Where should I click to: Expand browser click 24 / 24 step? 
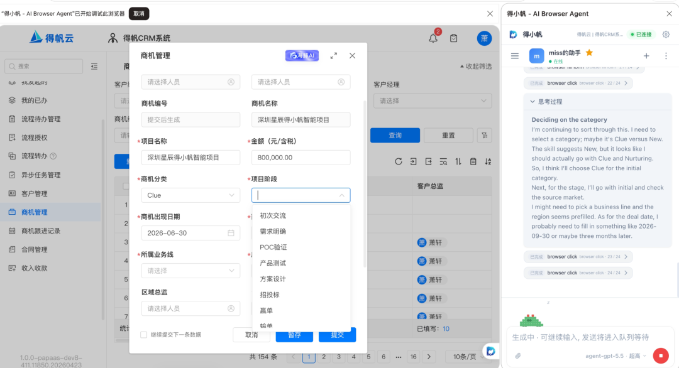point(578,273)
